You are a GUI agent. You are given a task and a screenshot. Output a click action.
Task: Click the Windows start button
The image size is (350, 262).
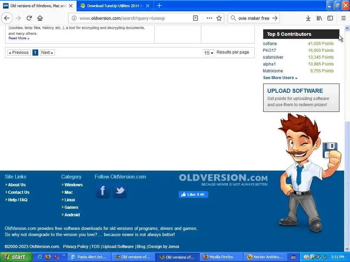click(16, 257)
